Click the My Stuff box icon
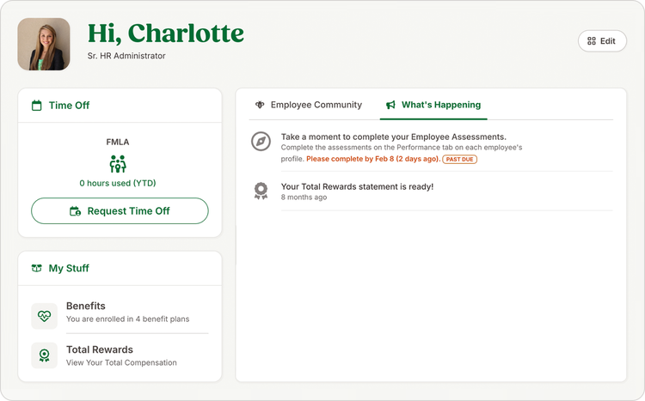This screenshot has width=645, height=401. (37, 268)
